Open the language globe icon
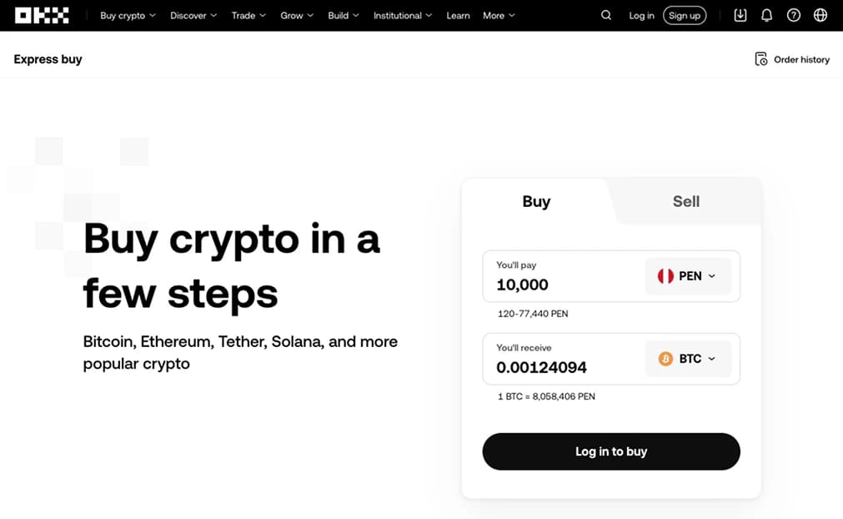The width and height of the screenshot is (843, 519). 820,15
